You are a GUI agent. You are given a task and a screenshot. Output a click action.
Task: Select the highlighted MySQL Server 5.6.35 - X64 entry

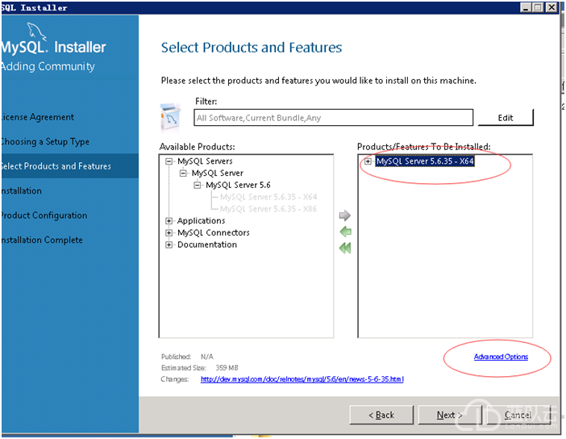click(x=425, y=161)
